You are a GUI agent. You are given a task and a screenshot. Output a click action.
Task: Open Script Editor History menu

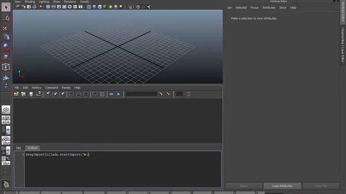click(36, 87)
